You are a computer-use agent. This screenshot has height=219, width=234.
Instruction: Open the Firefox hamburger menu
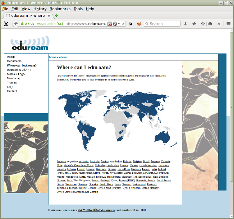click(x=228, y=23)
